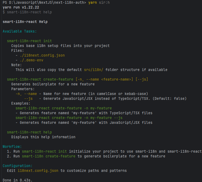Click 'smart-i18n-react init' in workflow step 1
This screenshot has height=182, width=202.
(44, 151)
